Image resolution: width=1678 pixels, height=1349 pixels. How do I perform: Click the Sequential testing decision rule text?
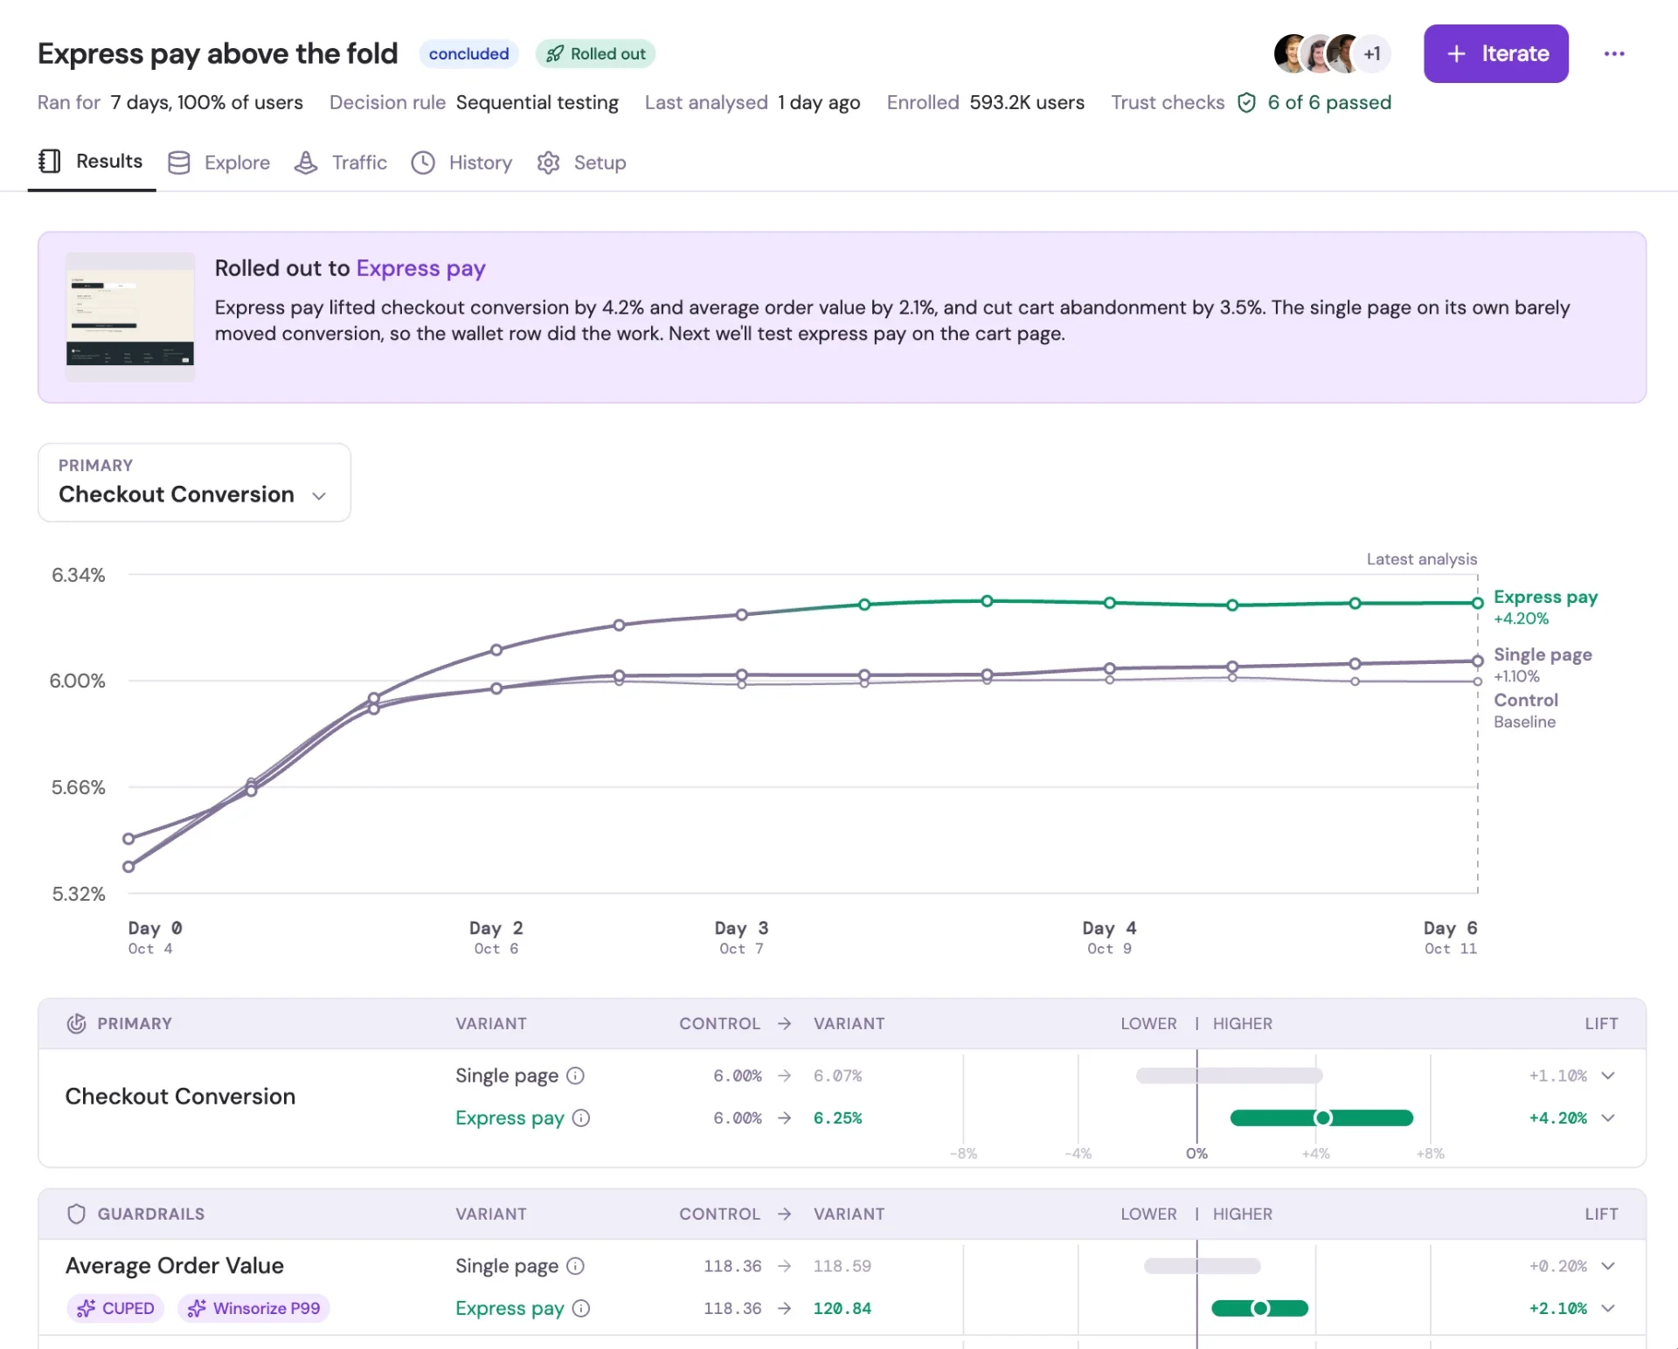[537, 103]
